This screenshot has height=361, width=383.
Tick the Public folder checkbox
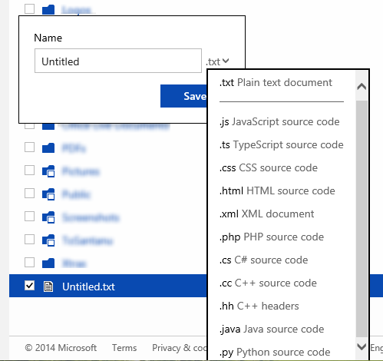pos(29,193)
